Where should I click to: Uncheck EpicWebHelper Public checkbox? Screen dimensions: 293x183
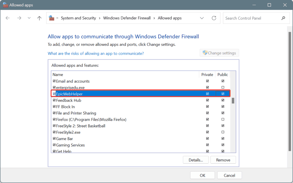point(223,94)
